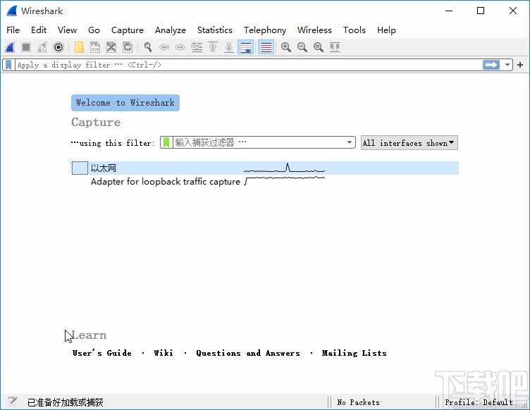Screen dimensions: 530x410
Task: Open the User's Guide link
Action: [x=101, y=353]
